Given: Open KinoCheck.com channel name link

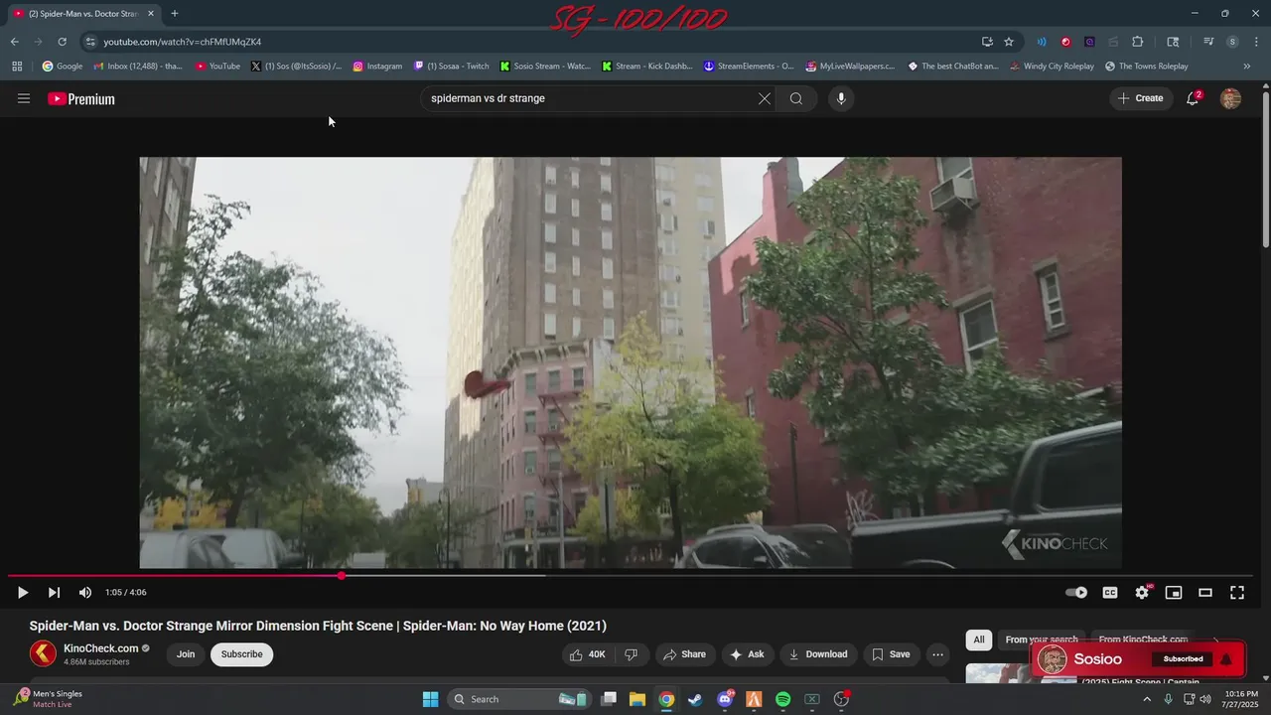Looking at the screenshot, I should point(101,648).
